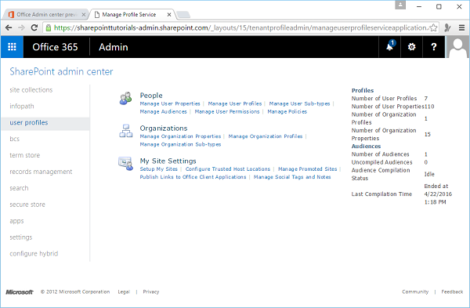Bookmark this page with the star icon

coord(433,28)
